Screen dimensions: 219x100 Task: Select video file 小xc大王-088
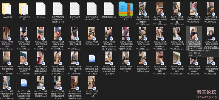pyautogui.click(x=24, y=33)
